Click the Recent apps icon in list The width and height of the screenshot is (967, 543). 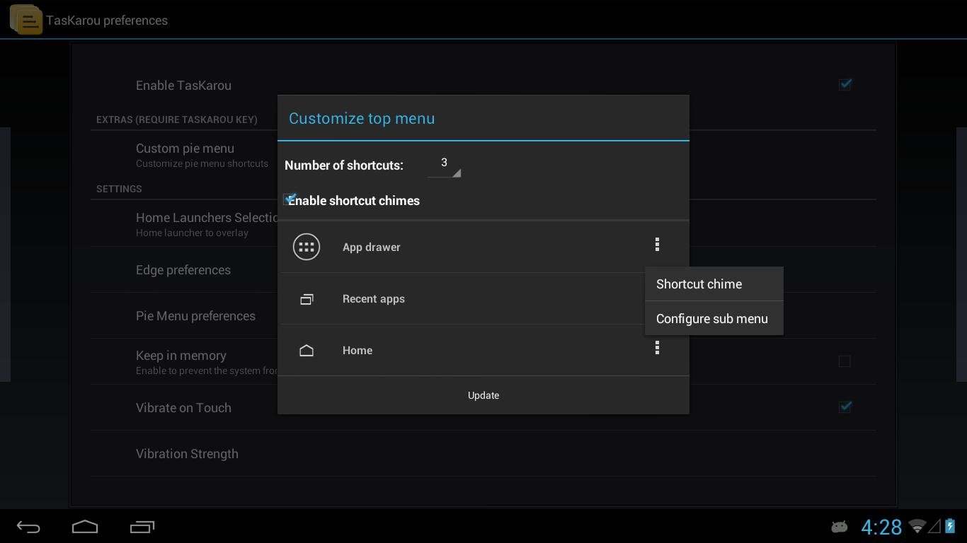tap(307, 299)
